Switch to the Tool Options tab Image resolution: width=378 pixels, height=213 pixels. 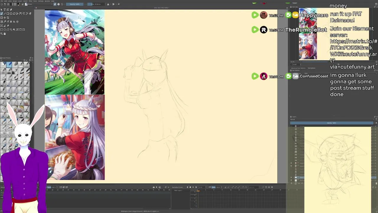click(x=312, y=68)
